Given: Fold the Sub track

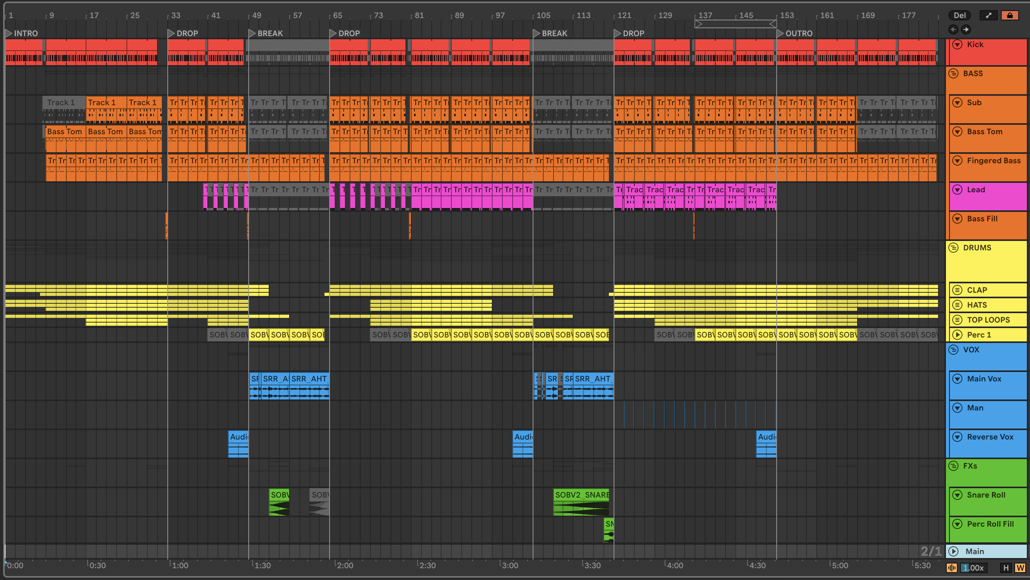Looking at the screenshot, I should (957, 103).
